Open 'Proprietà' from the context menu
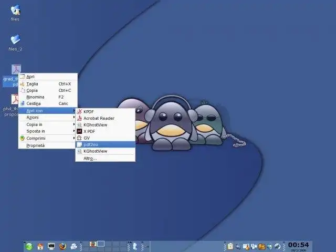This screenshot has width=336, height=252. point(48,145)
